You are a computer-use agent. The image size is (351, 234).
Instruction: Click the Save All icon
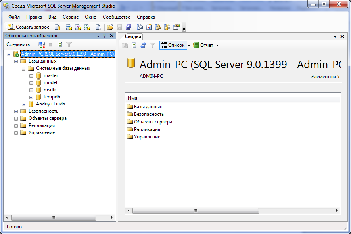[x=129, y=27]
